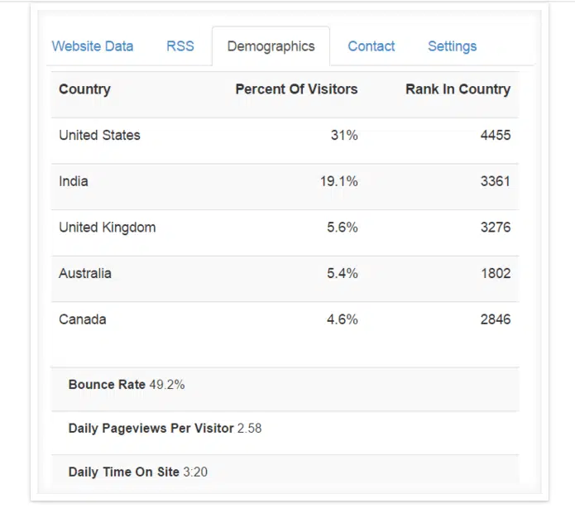This screenshot has width=575, height=513.
Task: Go to the Settings tab
Action: 452,46
